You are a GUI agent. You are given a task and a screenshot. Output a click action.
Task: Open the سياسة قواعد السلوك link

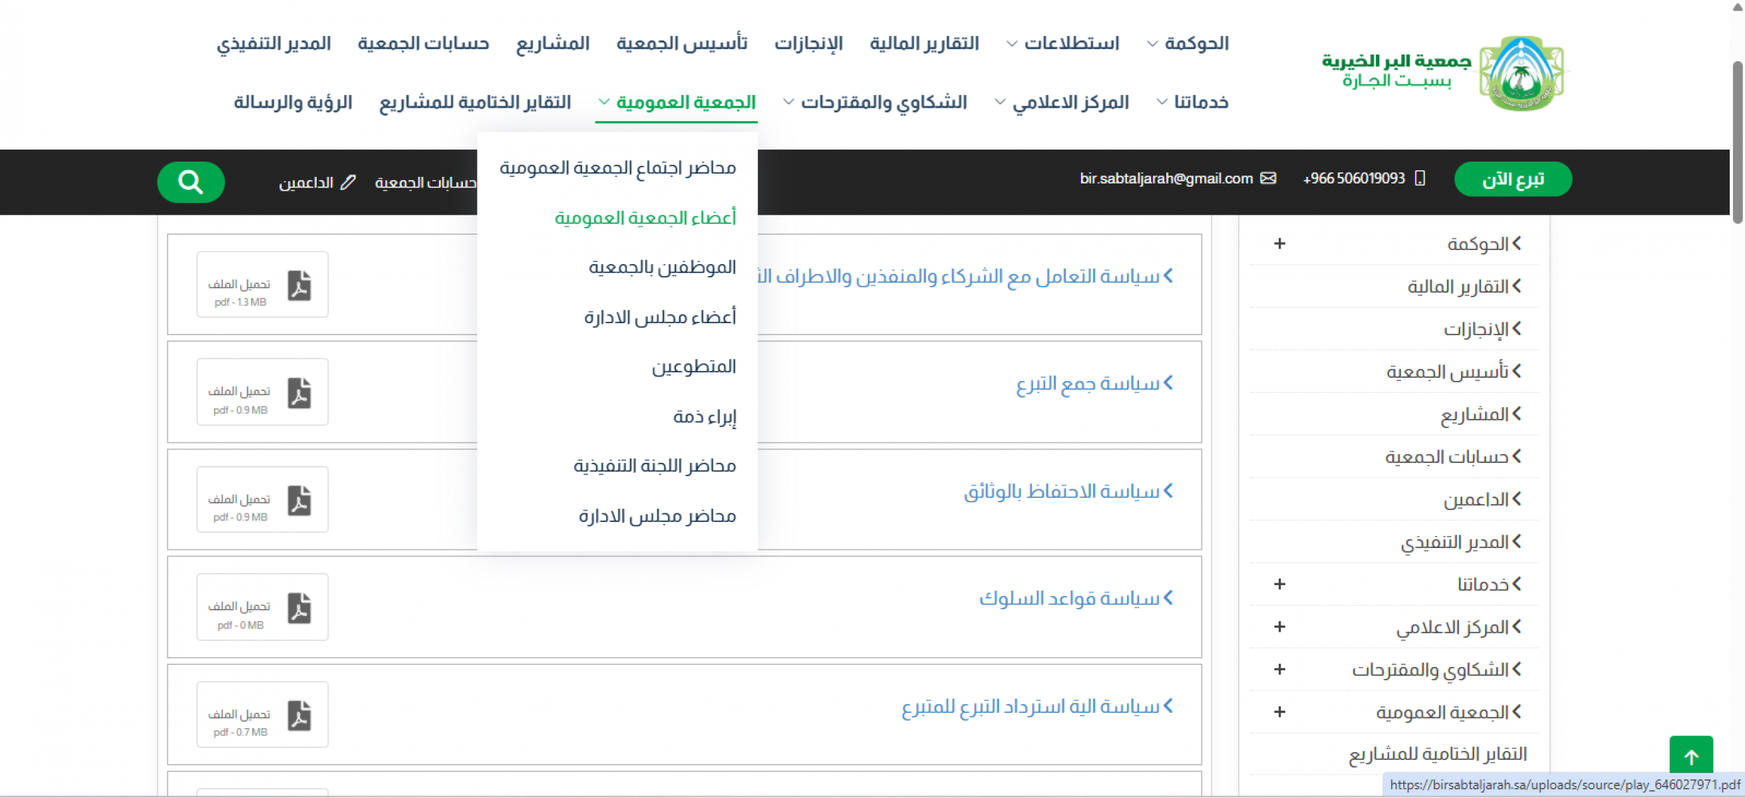1075,598
